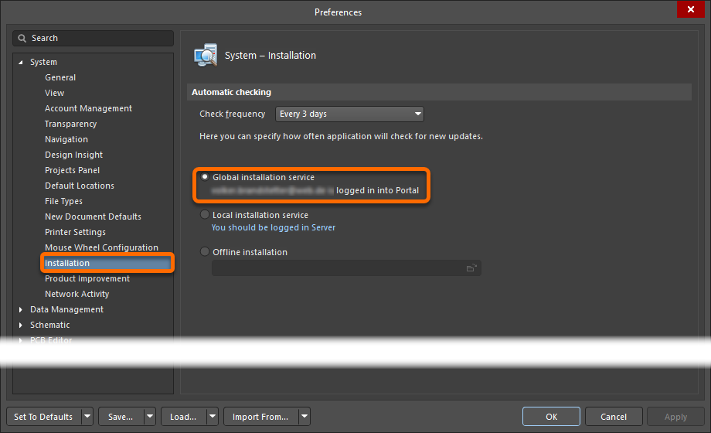The width and height of the screenshot is (711, 433).
Task: Close the Preferences dialog with the X
Action: 690,9
